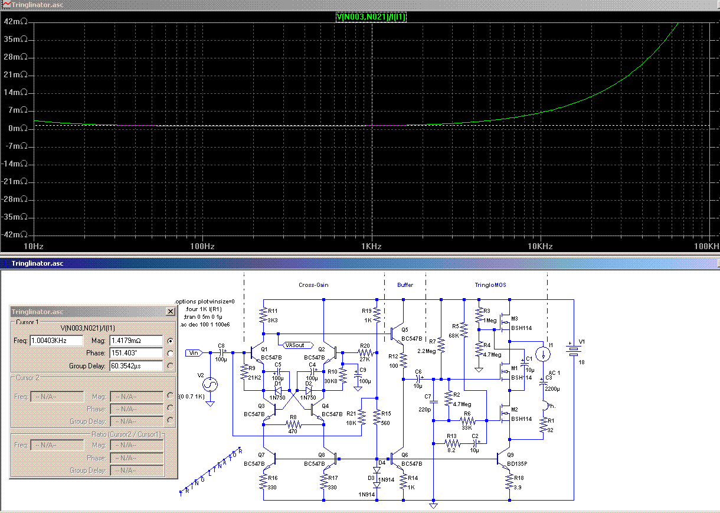Click the Cursor 1 Freq input field
Image resolution: width=720 pixels, height=513 pixels.
(57, 341)
